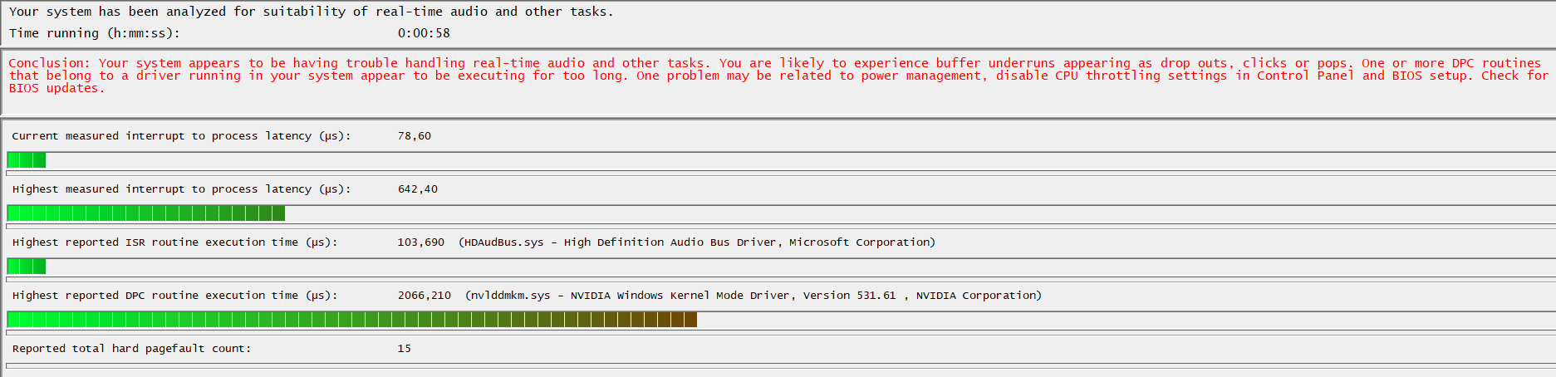Select the Time running label
The image size is (1556, 377).
tap(95, 33)
